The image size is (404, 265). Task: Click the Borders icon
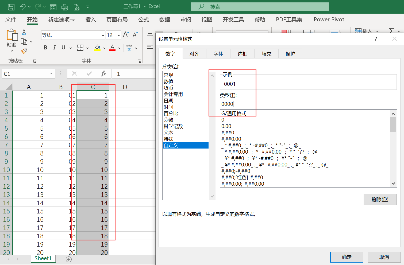[80, 48]
